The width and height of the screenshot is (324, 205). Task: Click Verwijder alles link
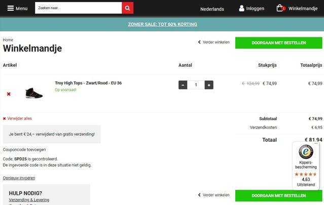click(x=17, y=118)
